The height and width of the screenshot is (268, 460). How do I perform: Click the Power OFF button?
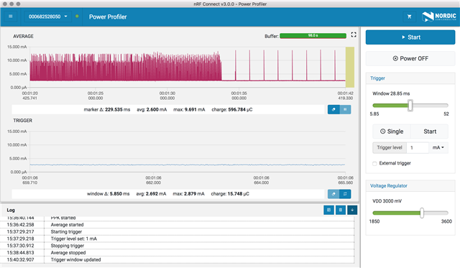pos(410,58)
